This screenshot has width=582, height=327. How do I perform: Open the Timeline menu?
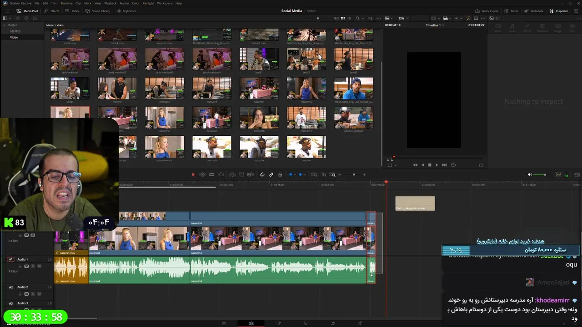coord(66,3)
